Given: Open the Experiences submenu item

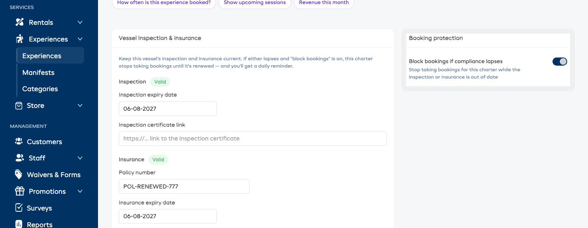Looking at the screenshot, I should 50,56.
